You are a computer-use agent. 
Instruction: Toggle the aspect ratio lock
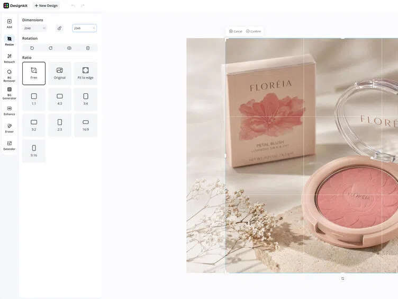click(59, 28)
